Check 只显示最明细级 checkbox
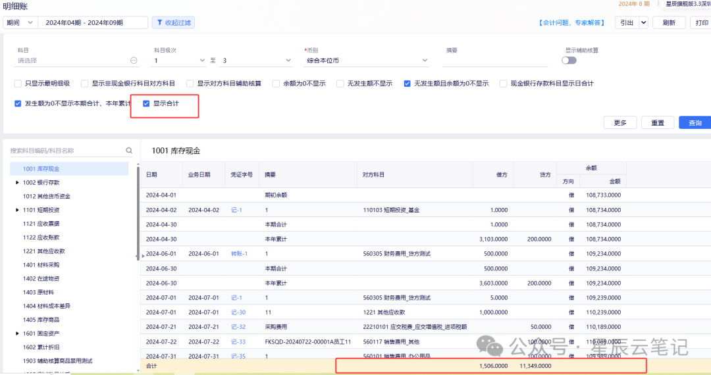 click(18, 84)
